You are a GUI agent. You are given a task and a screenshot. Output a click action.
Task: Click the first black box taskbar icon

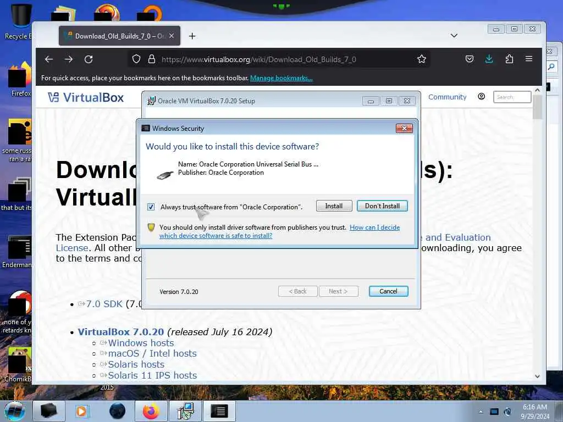(x=49, y=411)
